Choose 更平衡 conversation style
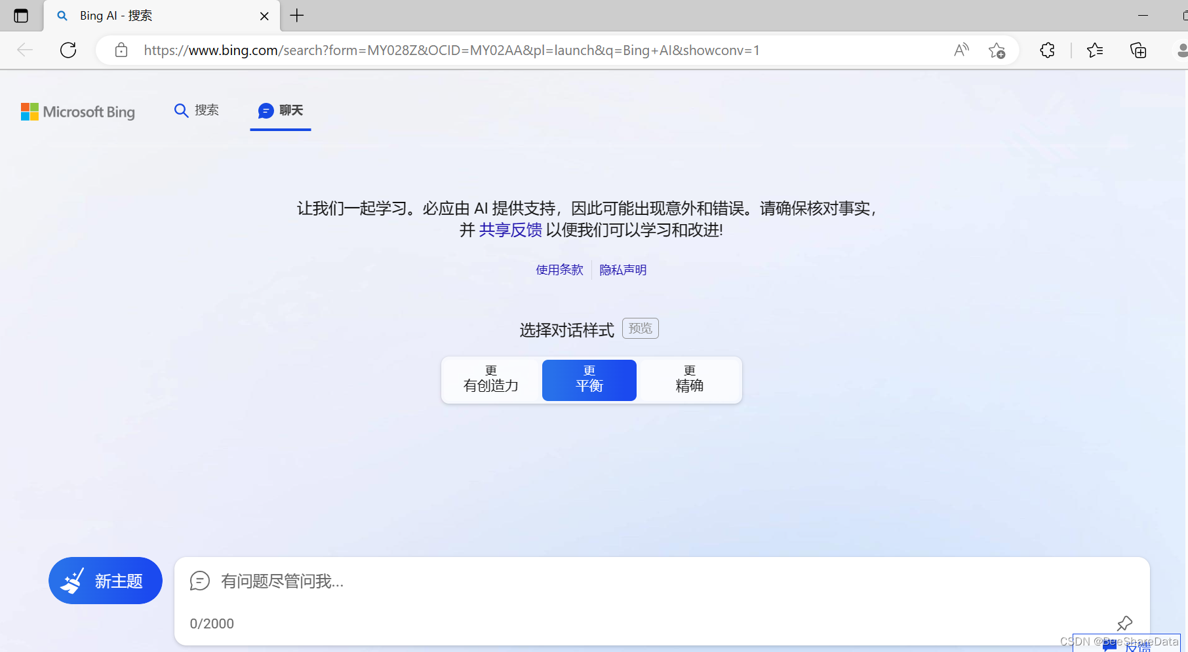The width and height of the screenshot is (1188, 652). click(x=589, y=379)
